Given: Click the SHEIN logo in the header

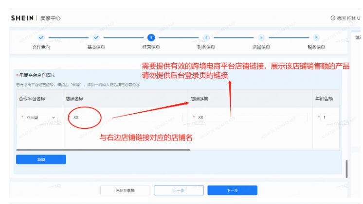Looking at the screenshot, I should pos(22,18).
